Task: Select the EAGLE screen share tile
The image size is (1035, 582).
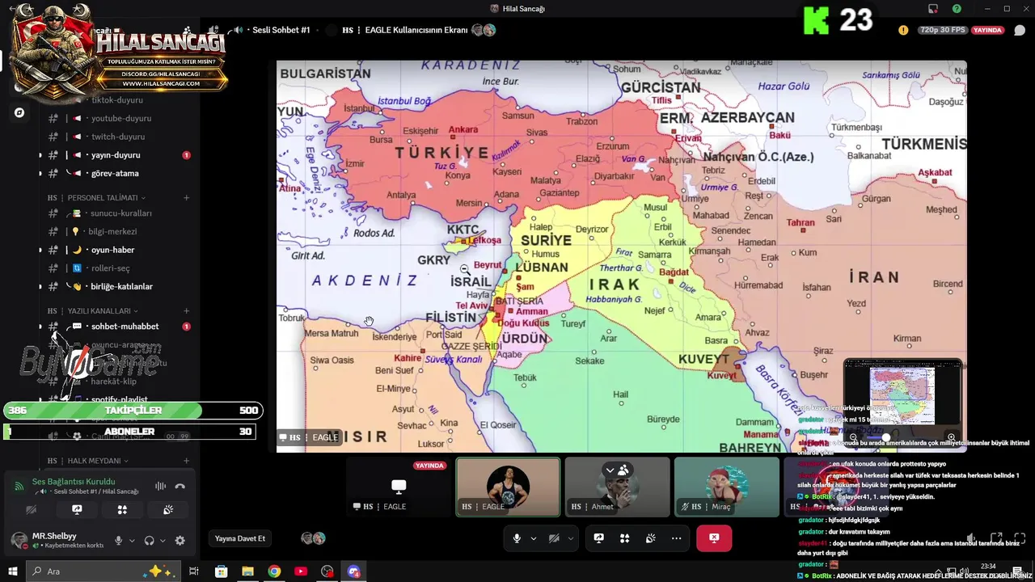Action: (399, 487)
